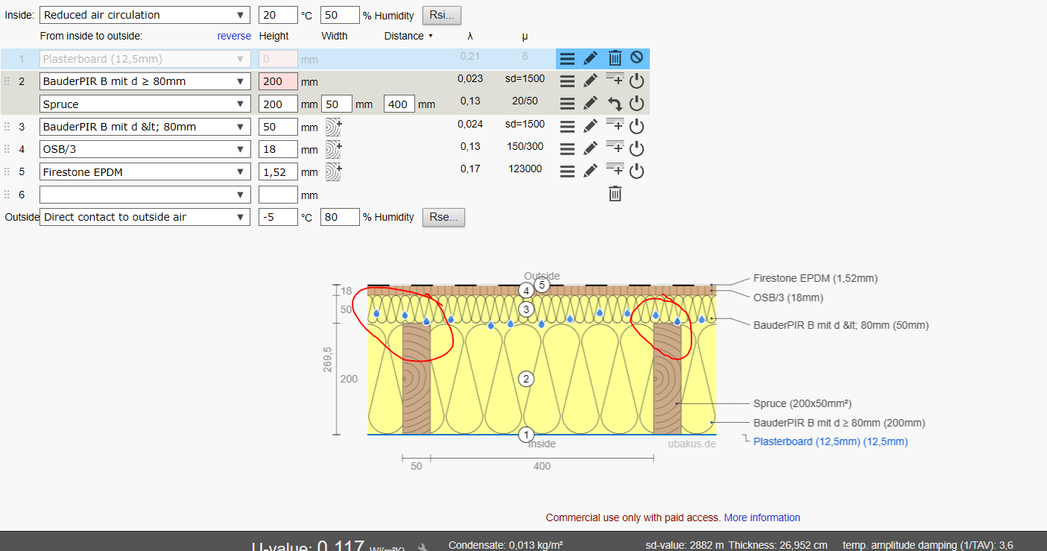The width and height of the screenshot is (1047, 551).
Task: Delete the Plasterboard layer via trash icon
Action: tap(615, 58)
